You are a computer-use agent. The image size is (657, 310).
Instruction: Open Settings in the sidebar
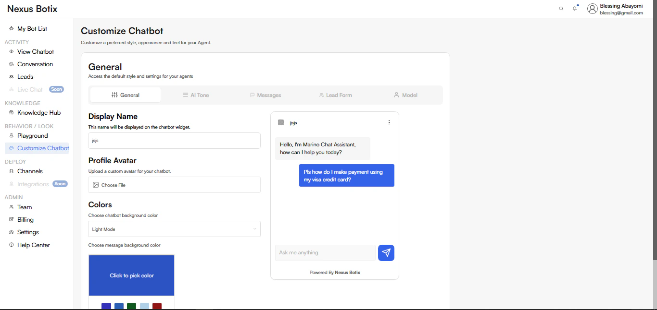(28, 232)
